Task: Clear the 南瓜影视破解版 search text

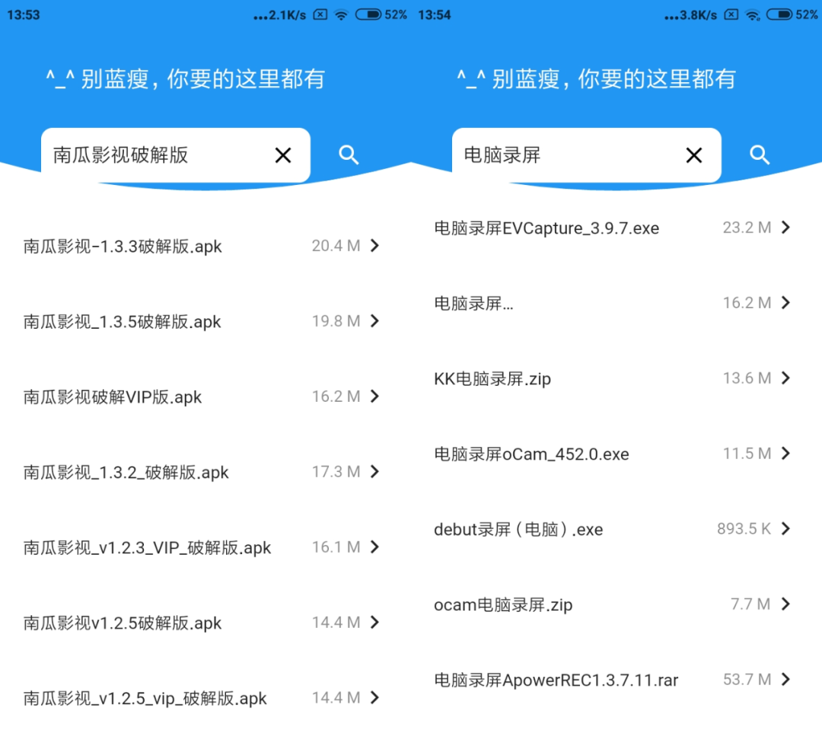Action: 283,155
